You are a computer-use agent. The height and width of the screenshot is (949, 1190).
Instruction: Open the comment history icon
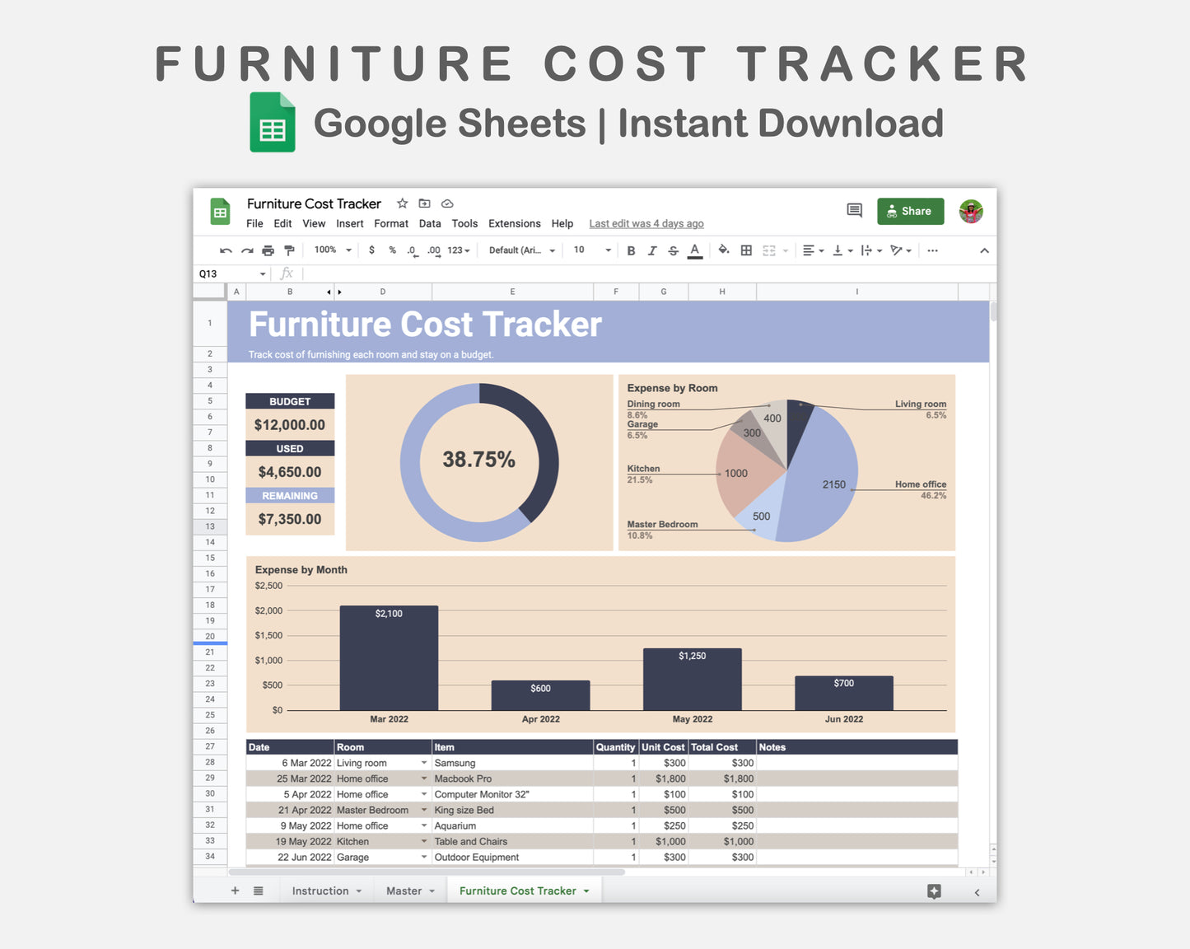(x=854, y=211)
